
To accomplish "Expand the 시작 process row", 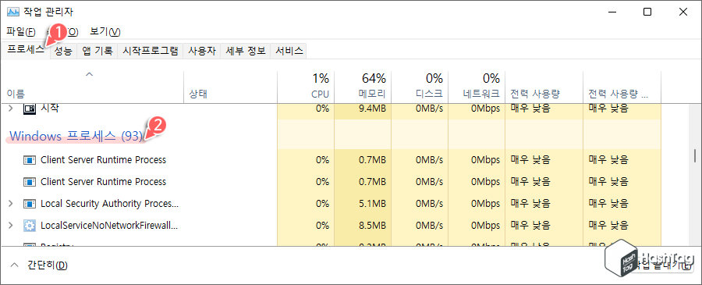I will (11, 108).
